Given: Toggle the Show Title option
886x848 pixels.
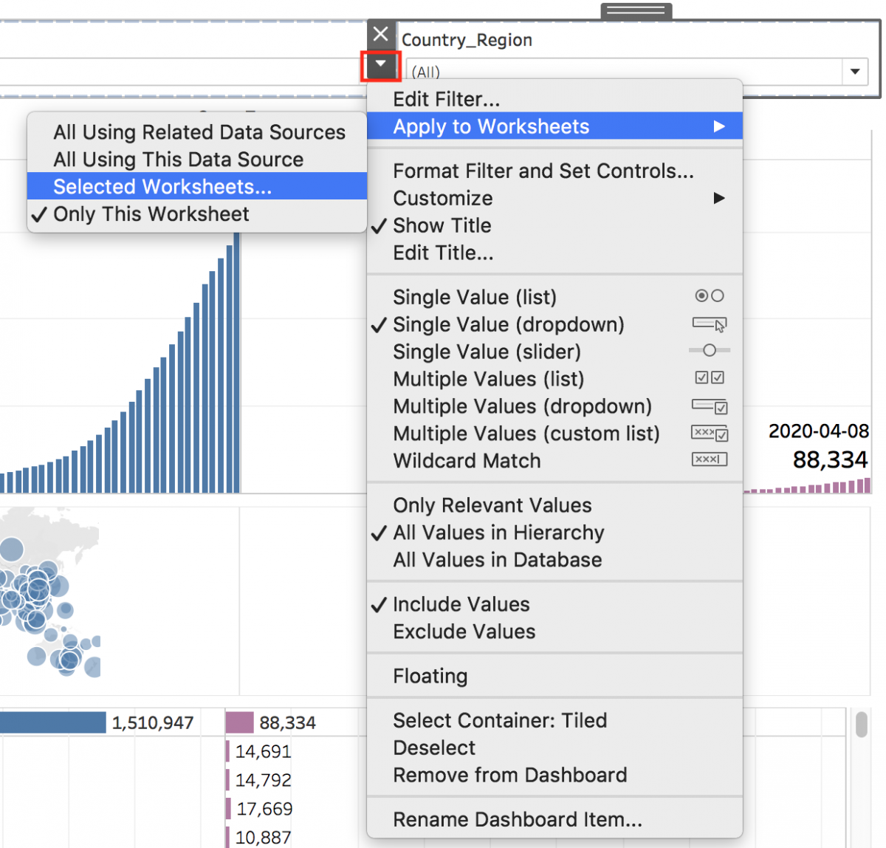Looking at the screenshot, I should (442, 225).
